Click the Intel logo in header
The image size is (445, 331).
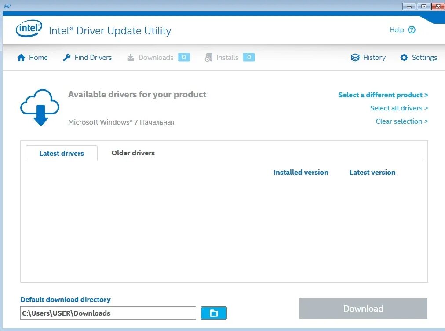click(29, 29)
